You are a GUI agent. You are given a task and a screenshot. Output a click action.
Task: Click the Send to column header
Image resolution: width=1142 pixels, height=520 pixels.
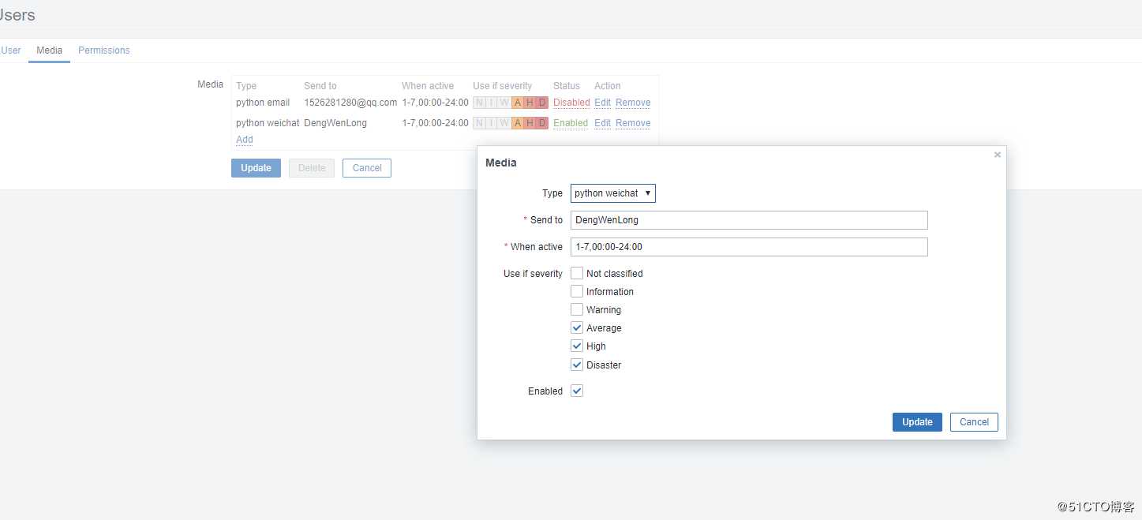click(x=320, y=86)
